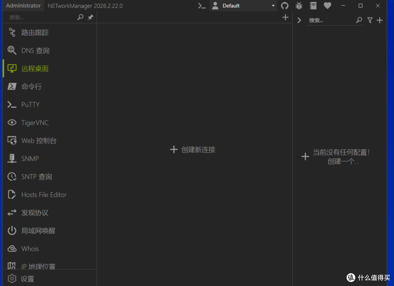This screenshot has width=394, height=286.
Task: Select 路由跟踪 in the sidebar
Action: click(50, 32)
